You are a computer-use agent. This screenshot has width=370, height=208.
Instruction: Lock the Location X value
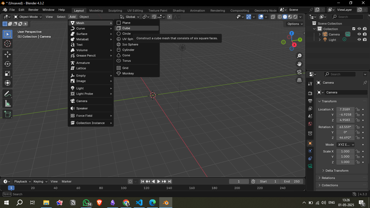pyautogui.click(x=358, y=109)
